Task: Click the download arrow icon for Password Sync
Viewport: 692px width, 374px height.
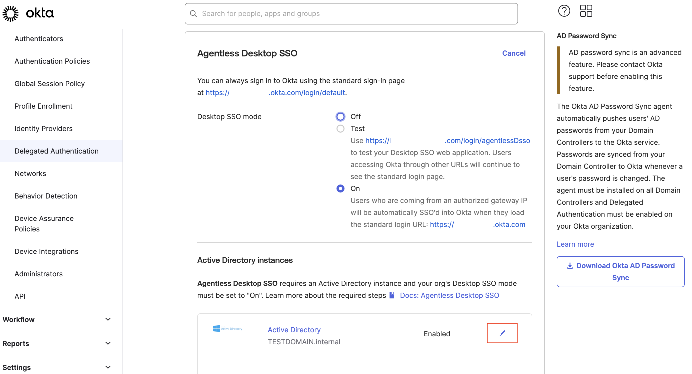Action: tap(570, 266)
